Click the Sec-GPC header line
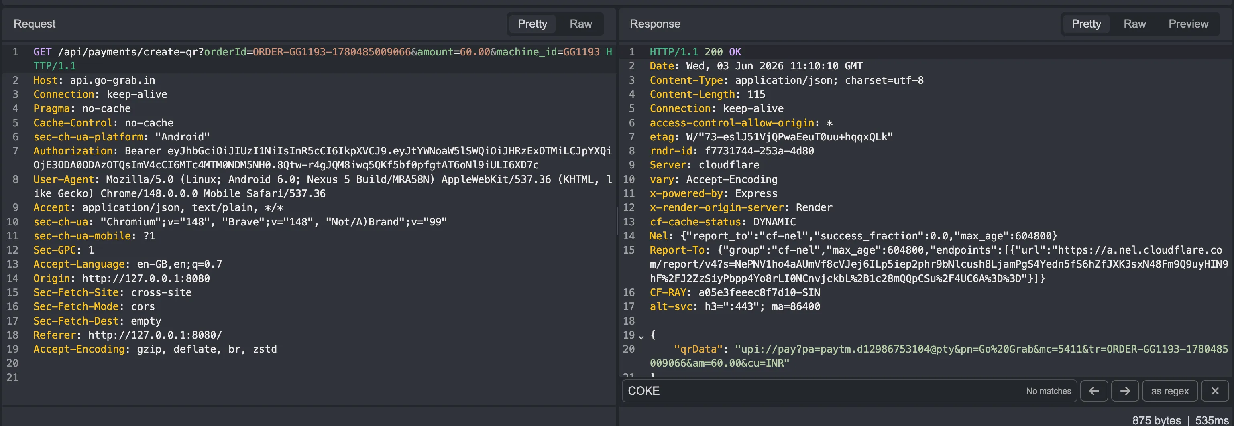This screenshot has width=1234, height=426. tap(64, 250)
